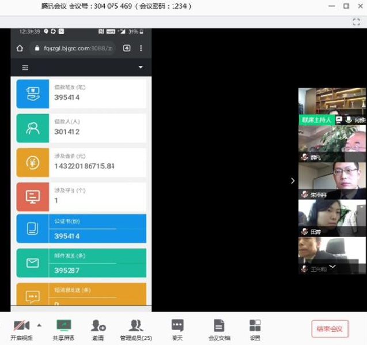The width and height of the screenshot is (367, 345).
Task: Select the plant video thumbnail below the co-host
Action: point(332,144)
